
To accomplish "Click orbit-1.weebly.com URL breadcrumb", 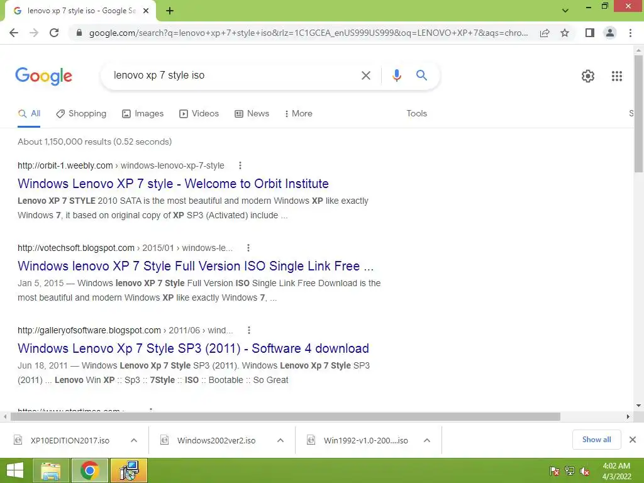I will pos(121,165).
